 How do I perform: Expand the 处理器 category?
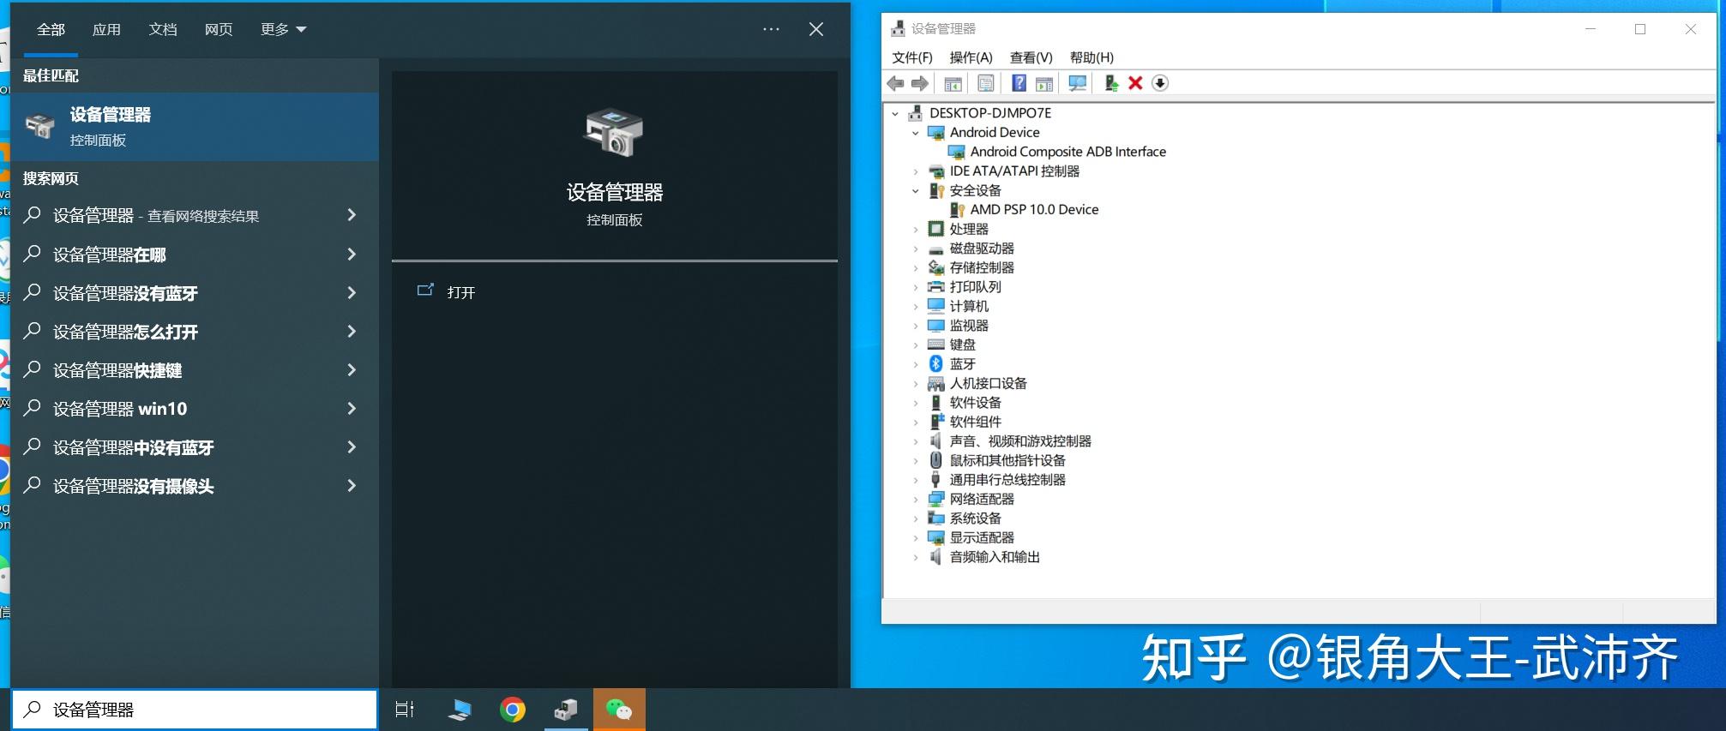916,229
